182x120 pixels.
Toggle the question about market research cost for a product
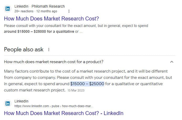(x=54, y=62)
